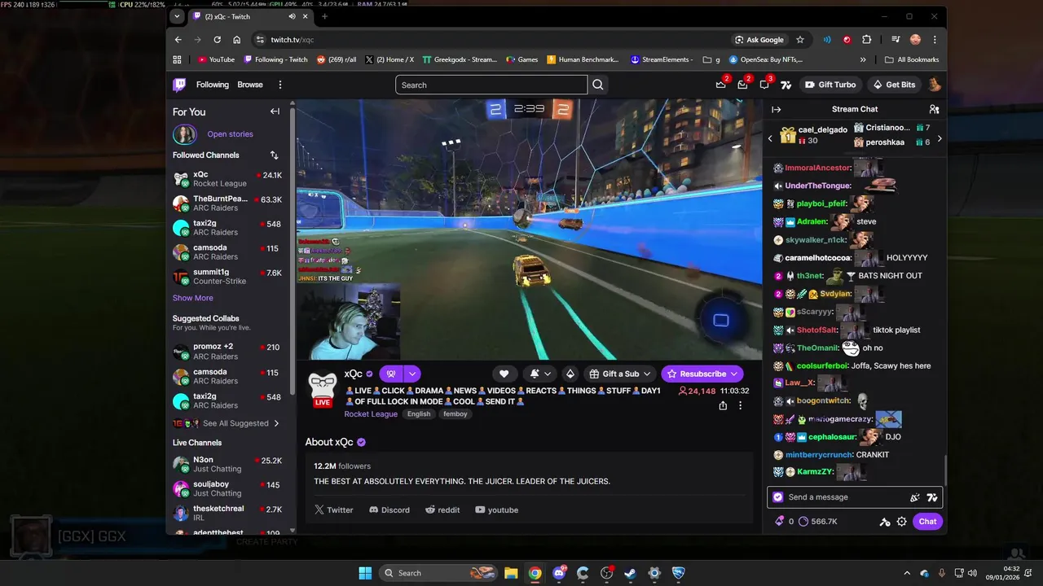Open Browse page
The width and height of the screenshot is (1043, 586).
pos(250,85)
